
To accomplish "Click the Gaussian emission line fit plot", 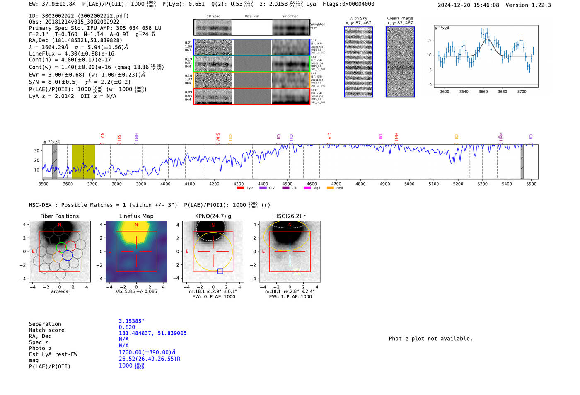I will [486, 56].
